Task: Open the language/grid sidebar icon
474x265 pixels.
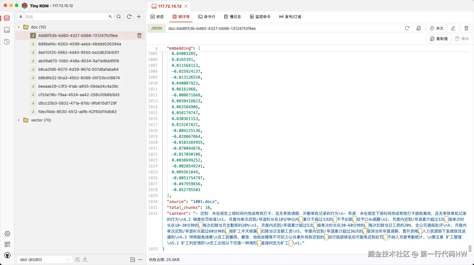Action: [x=7, y=244]
